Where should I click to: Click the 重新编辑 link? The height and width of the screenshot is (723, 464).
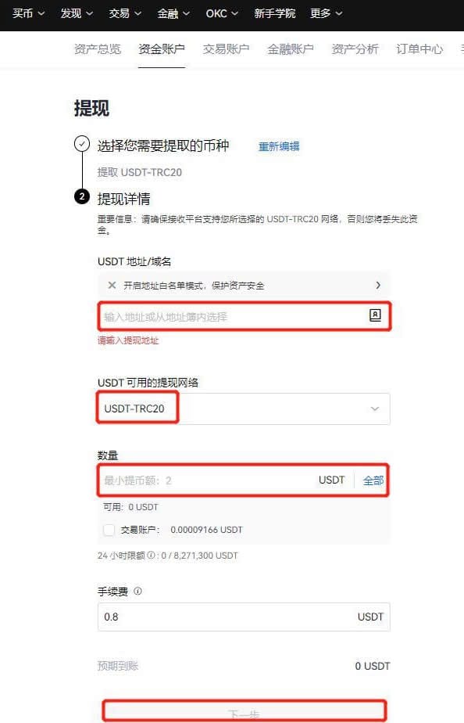(279, 146)
